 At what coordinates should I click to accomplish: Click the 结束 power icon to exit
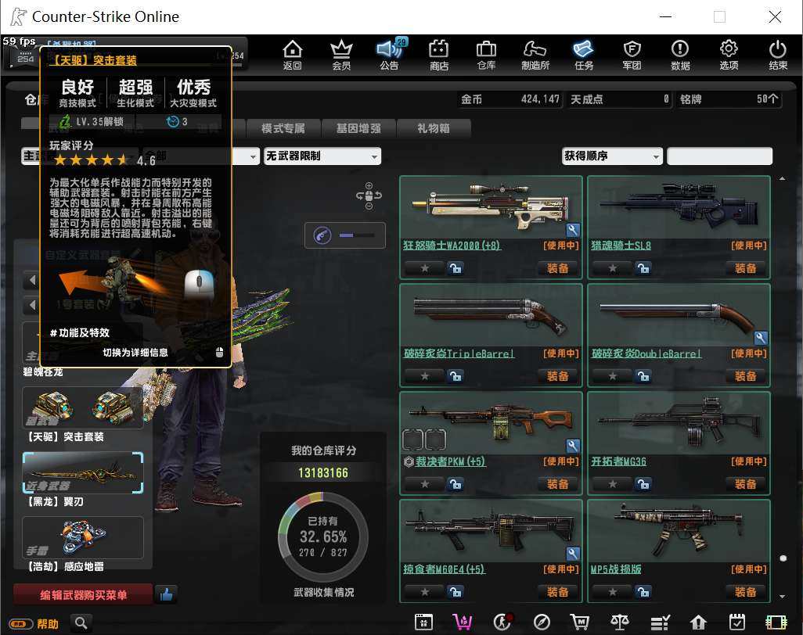777,55
